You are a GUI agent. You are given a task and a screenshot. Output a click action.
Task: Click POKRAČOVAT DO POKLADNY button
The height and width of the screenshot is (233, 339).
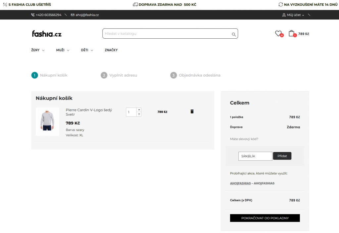pyautogui.click(x=265, y=218)
